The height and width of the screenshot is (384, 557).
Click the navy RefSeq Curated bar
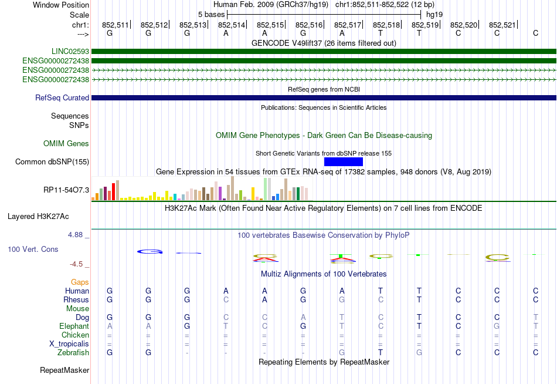pos(324,98)
